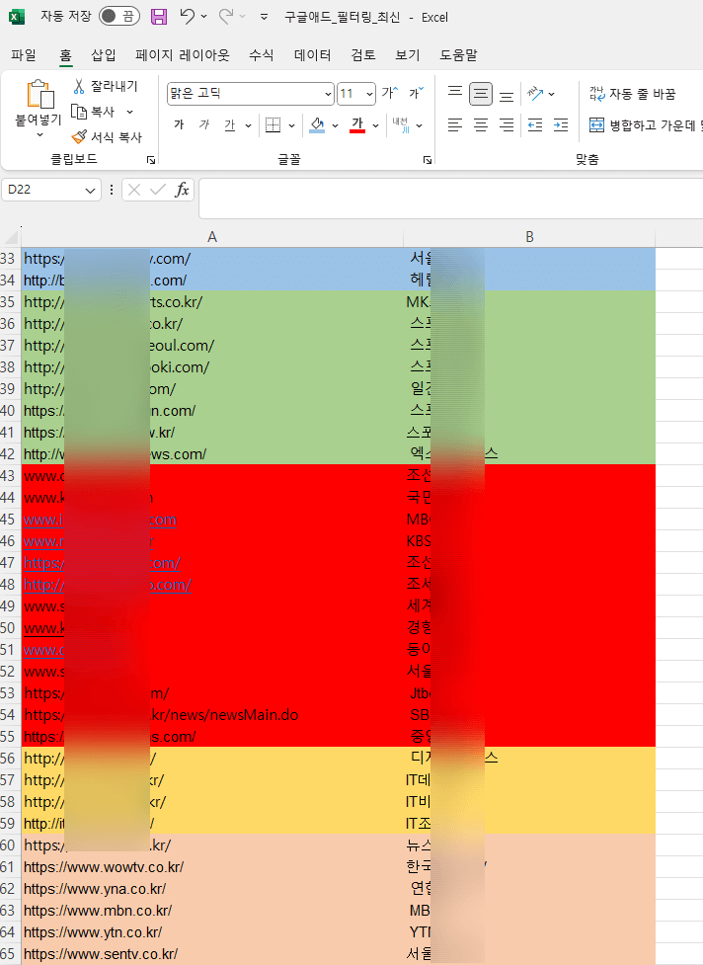Image resolution: width=703 pixels, height=965 pixels.
Task: Click the Save icon in title bar
Action: pyautogui.click(x=159, y=17)
